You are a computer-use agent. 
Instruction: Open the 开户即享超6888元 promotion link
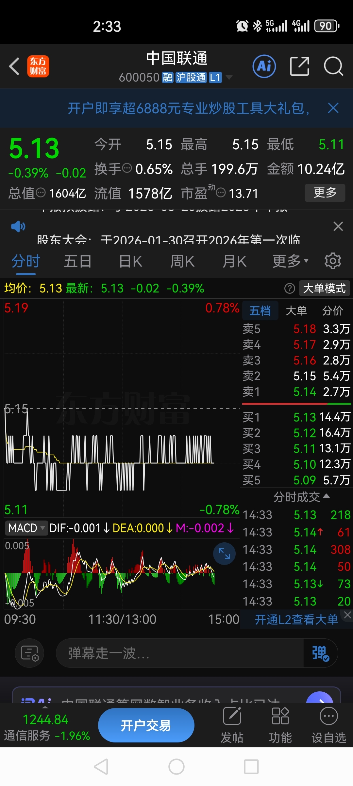(x=189, y=108)
